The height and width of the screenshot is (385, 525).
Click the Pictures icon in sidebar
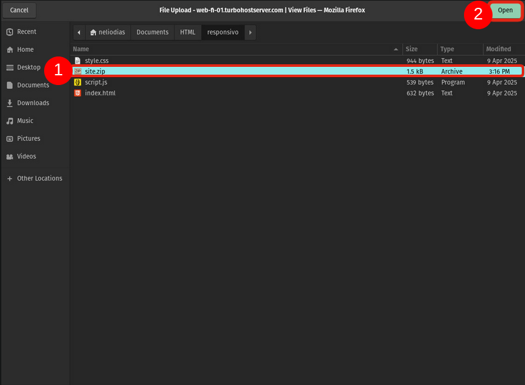tap(10, 139)
